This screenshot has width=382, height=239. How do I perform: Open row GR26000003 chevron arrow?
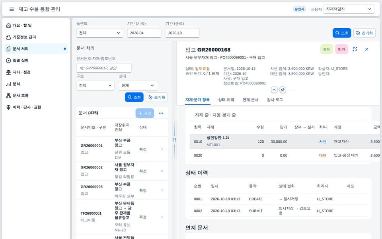pyautogui.click(x=162, y=190)
